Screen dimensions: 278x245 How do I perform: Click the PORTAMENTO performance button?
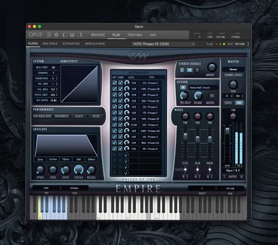(62, 116)
